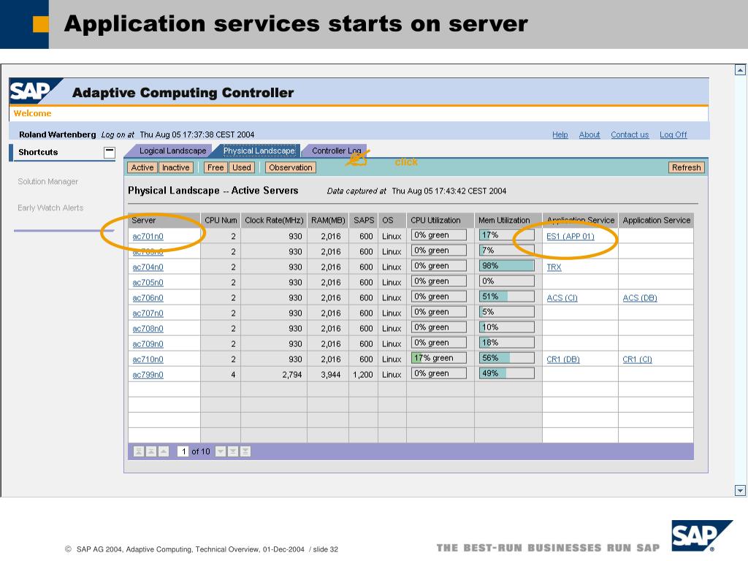Click the 56% memory utilization bar
This screenshot has width=748, height=561.
(x=507, y=358)
